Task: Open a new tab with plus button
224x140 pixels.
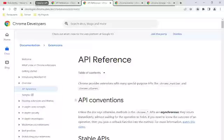Action: 181,3
